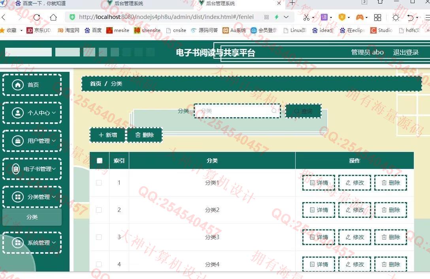Image resolution: width=430 pixels, height=279 pixels.
Task: Open the 京东 JD bookmark
Action: click(x=39, y=30)
